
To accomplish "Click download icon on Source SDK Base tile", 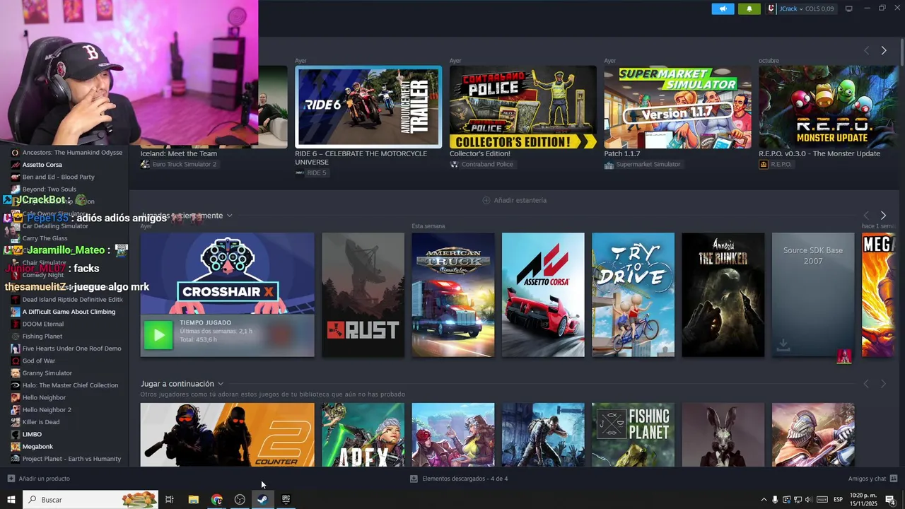I will tap(783, 345).
